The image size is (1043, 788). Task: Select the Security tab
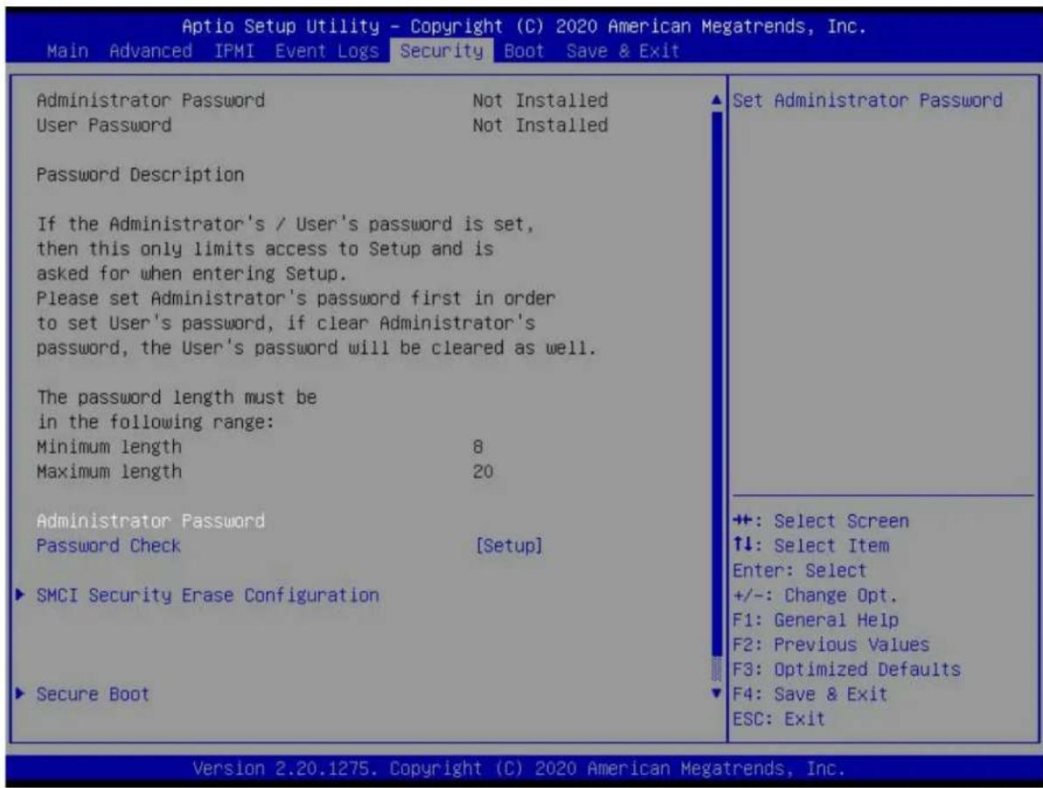click(442, 52)
